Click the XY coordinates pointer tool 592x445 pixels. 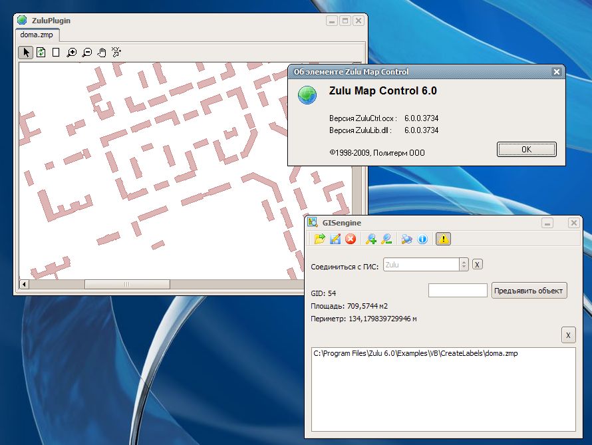click(116, 52)
